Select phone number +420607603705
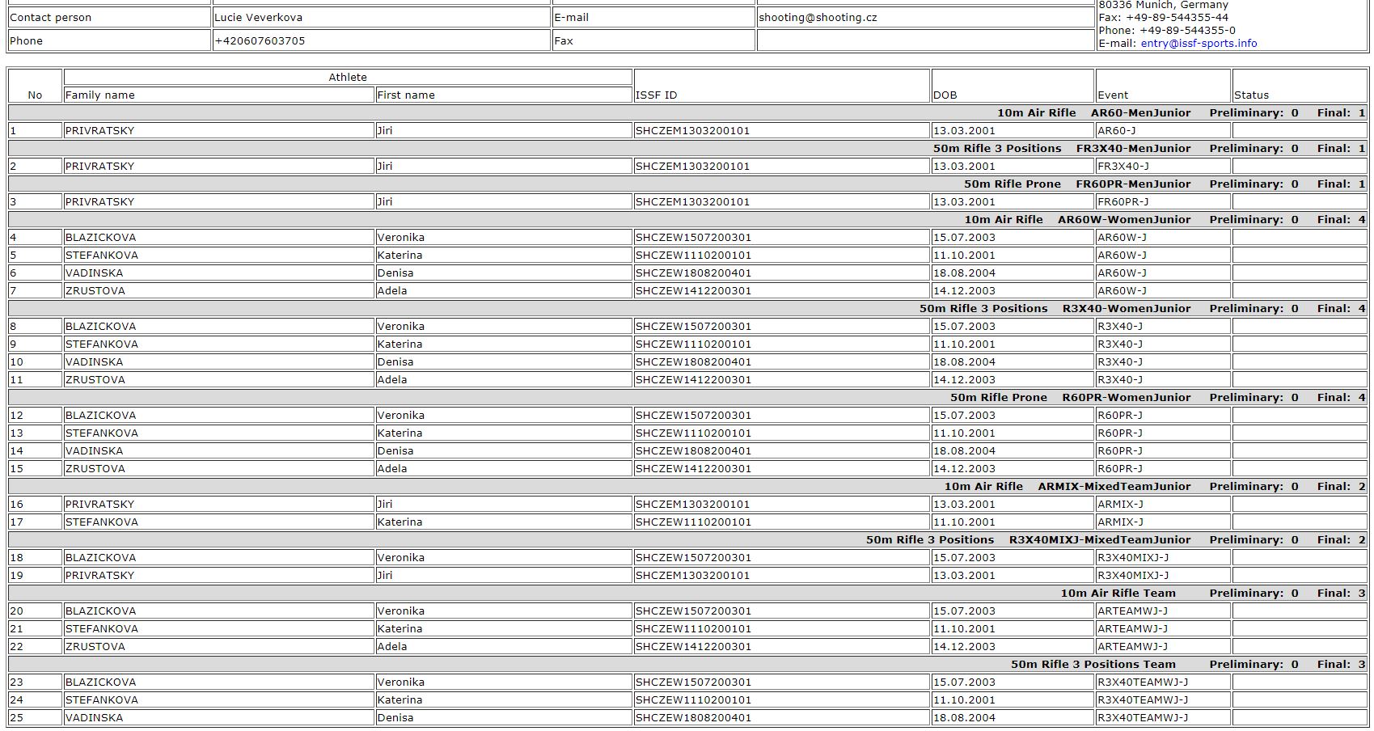This screenshot has height=731, width=1374. [x=260, y=41]
